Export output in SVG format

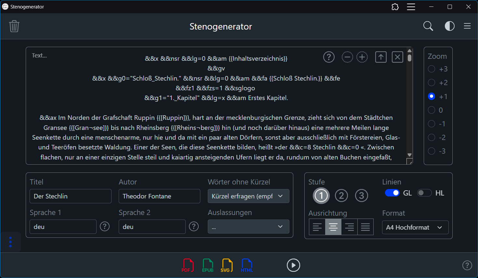(227, 265)
